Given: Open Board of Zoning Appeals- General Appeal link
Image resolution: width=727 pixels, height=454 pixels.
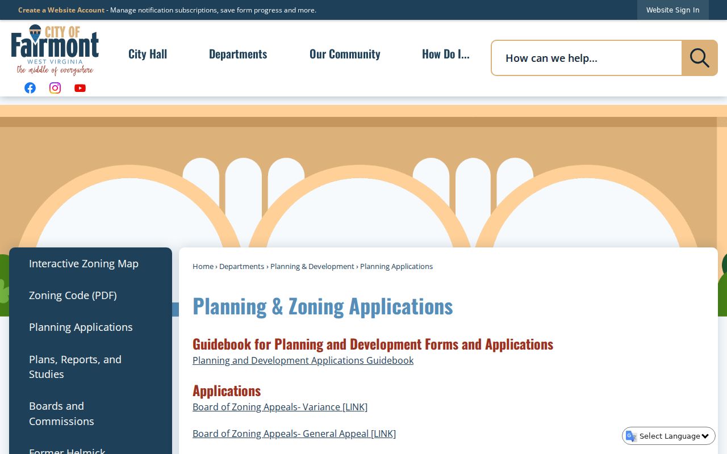Looking at the screenshot, I should tap(294, 434).
